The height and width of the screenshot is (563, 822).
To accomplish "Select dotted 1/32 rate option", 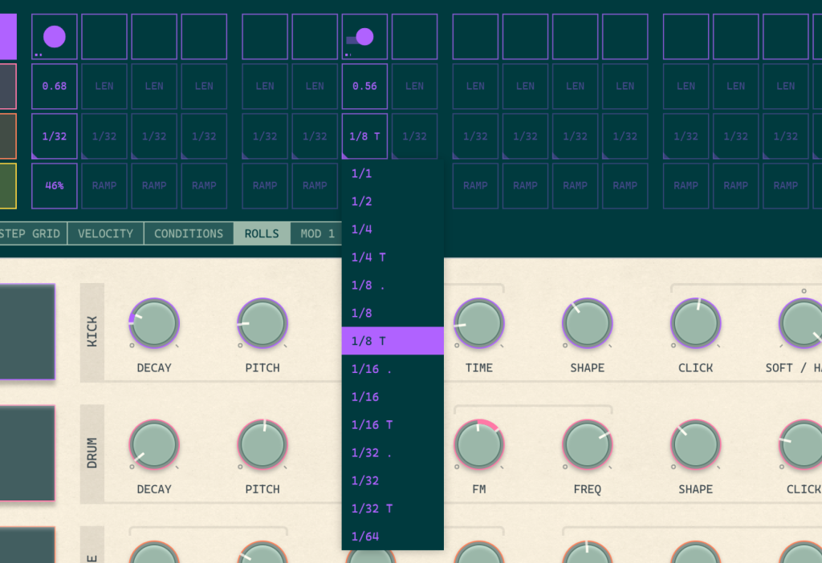I will [393, 453].
